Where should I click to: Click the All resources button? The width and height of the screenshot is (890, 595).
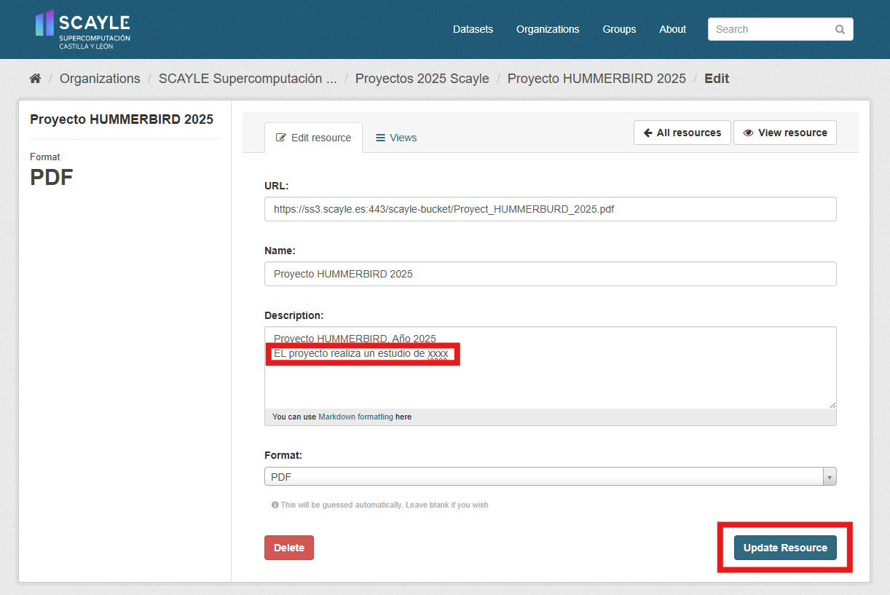pos(682,133)
